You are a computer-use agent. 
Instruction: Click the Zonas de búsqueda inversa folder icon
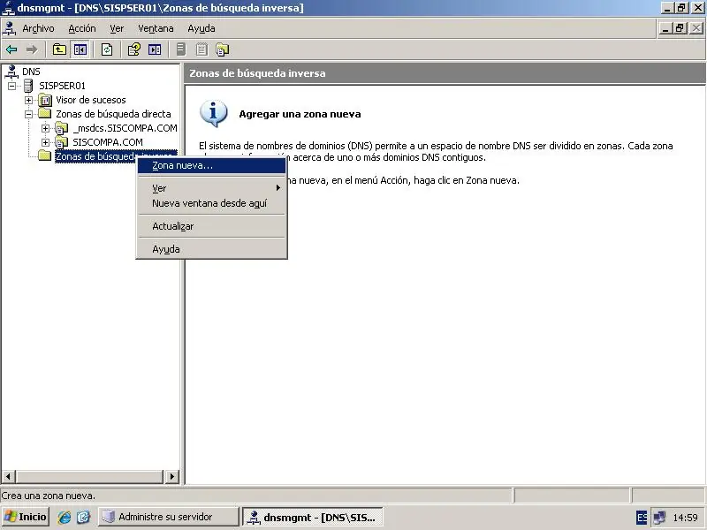(45, 156)
